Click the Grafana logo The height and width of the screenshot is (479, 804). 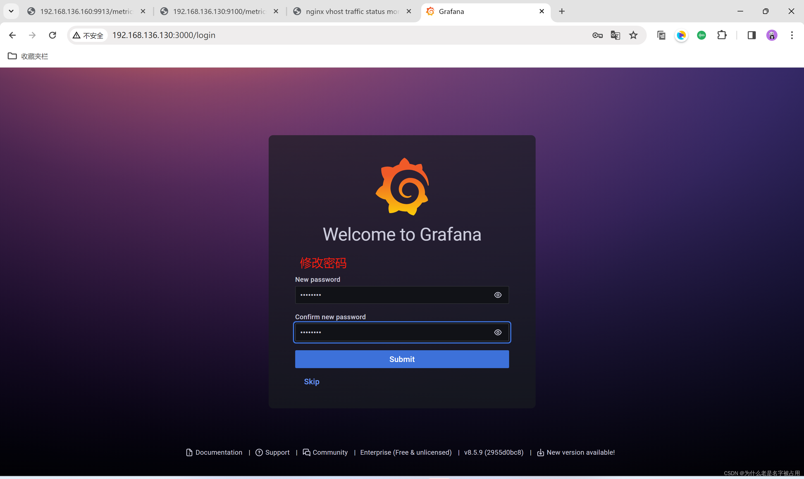tap(402, 187)
